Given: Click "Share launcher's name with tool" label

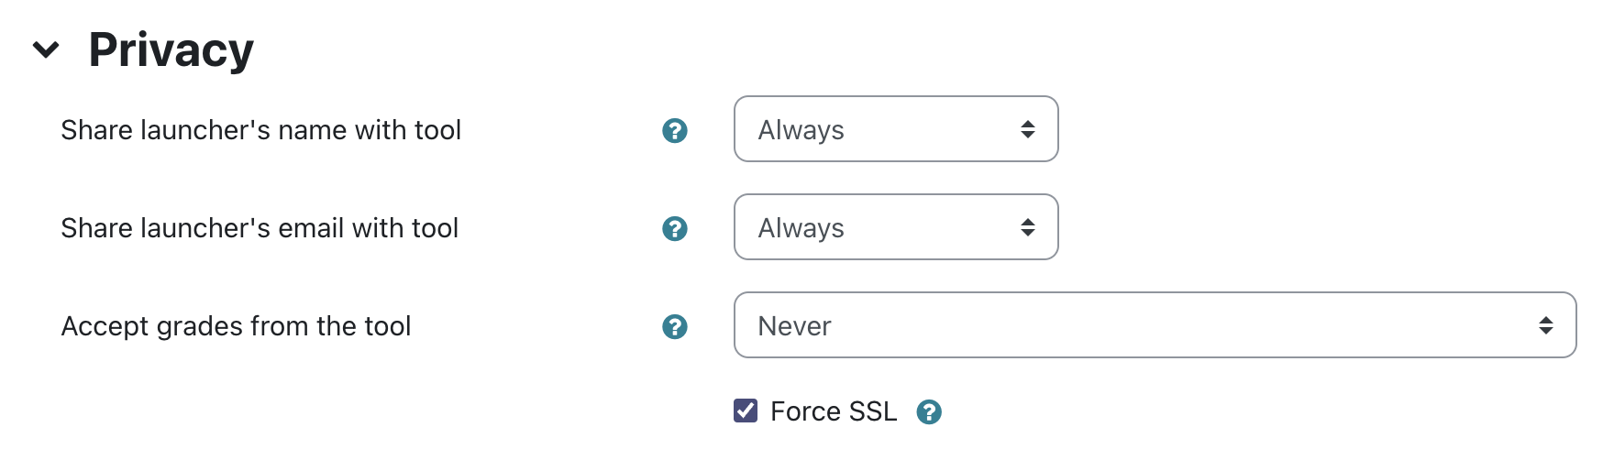Looking at the screenshot, I should (260, 130).
